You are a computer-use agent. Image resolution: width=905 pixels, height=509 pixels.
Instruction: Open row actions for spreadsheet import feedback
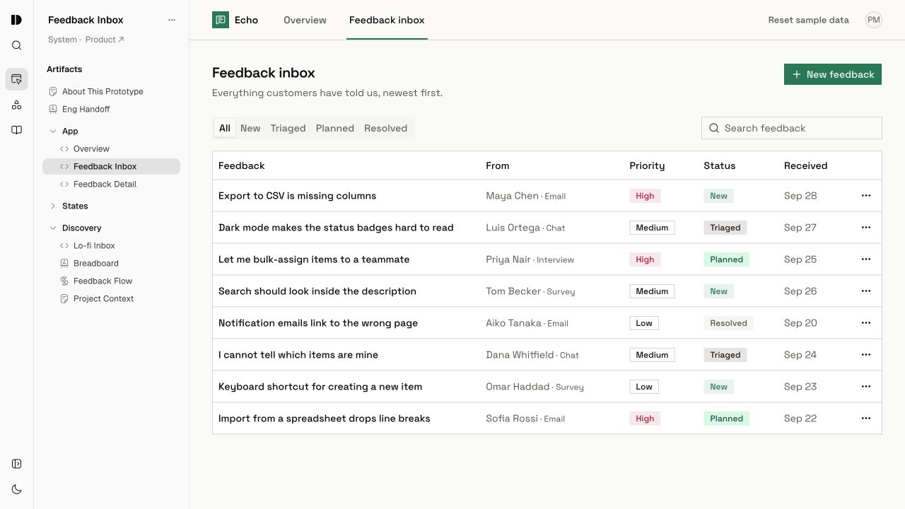click(866, 419)
